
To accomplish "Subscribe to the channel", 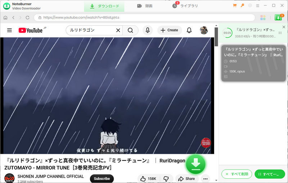I will pos(102,179).
